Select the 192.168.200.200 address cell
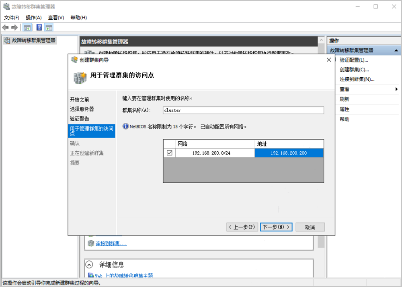This screenshot has width=402, height=287. (289, 153)
